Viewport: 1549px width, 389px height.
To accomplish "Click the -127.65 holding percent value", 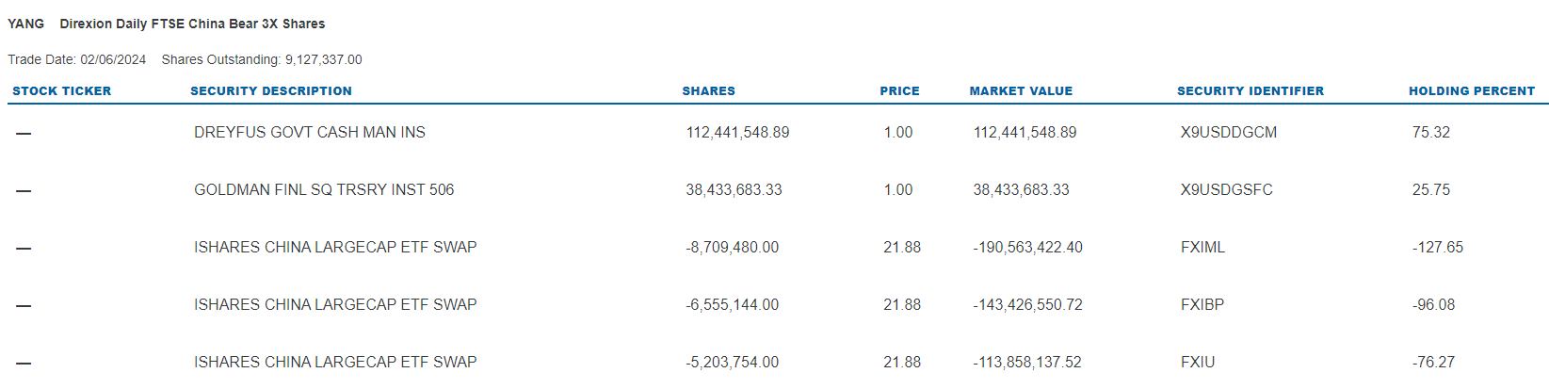I will coord(1437,248).
